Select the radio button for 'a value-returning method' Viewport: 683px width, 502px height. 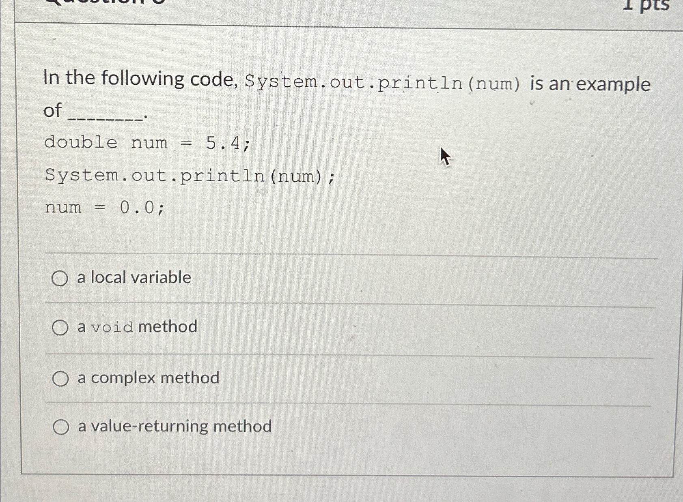[60, 426]
